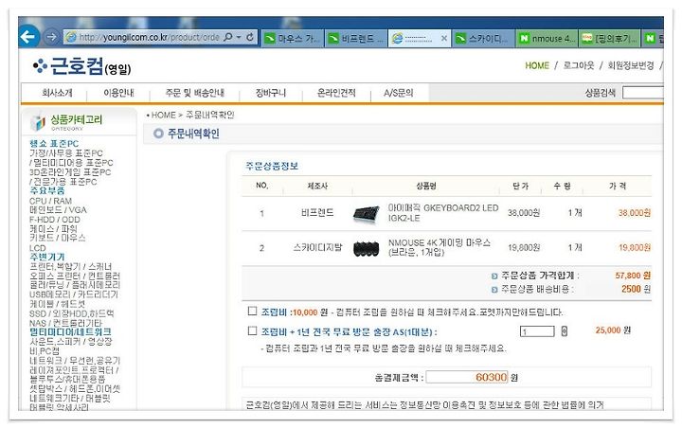The height and width of the screenshot is (428, 682).
Task: Click the AS quantity input field
Action: coord(537,331)
